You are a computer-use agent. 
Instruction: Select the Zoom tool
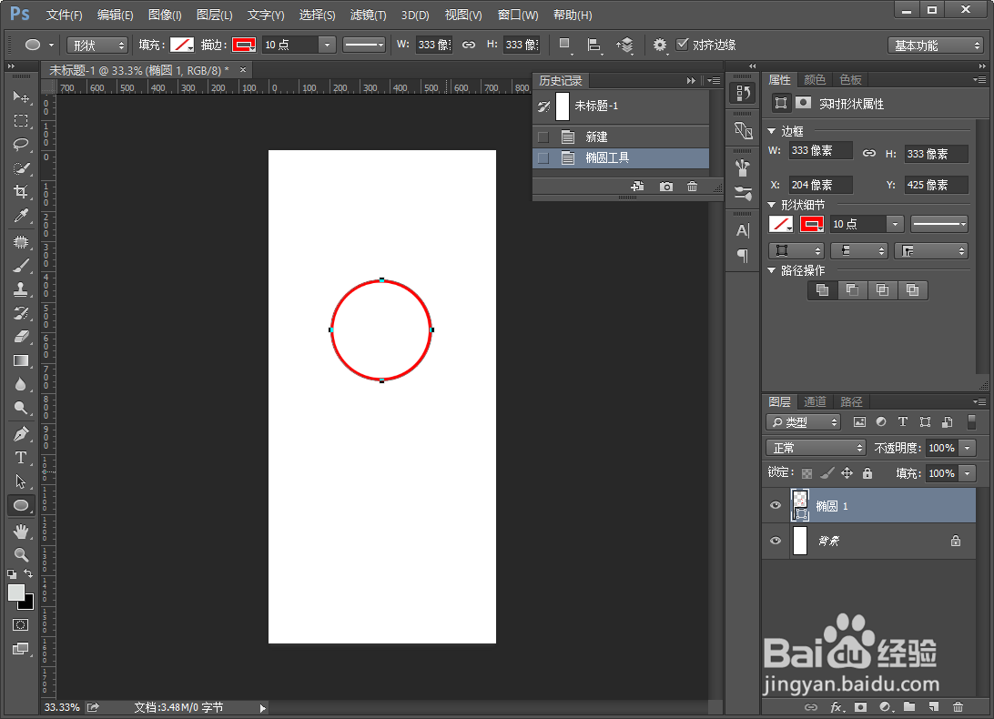(x=21, y=555)
